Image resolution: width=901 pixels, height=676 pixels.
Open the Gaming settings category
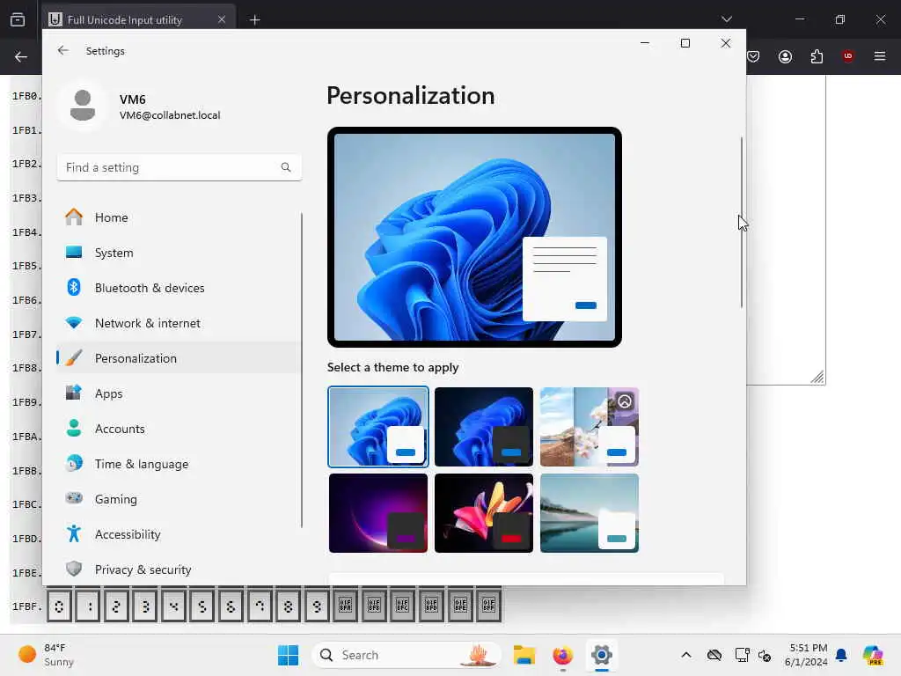(x=179, y=499)
